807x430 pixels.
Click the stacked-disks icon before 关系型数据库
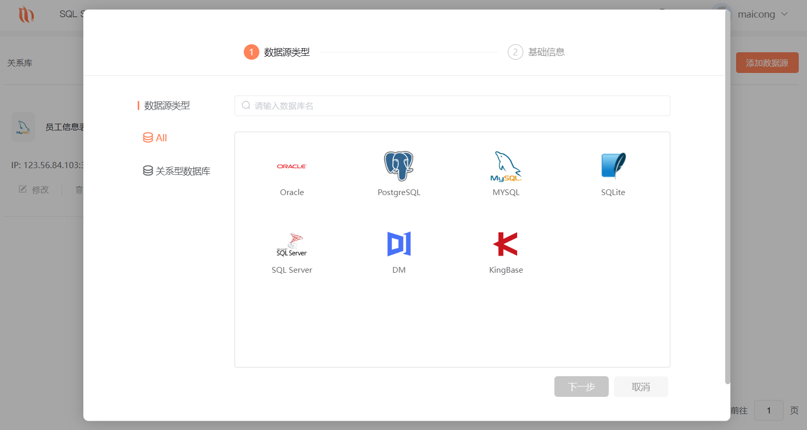point(148,171)
